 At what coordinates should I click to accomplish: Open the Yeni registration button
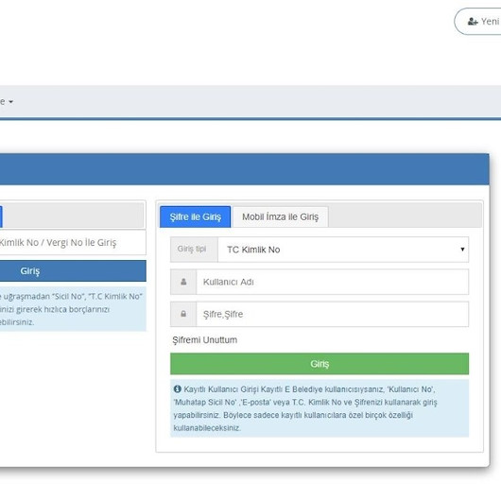tap(477, 22)
